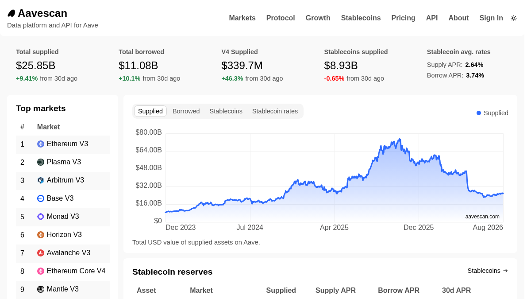Open the Growth navigation link
The width and height of the screenshot is (531, 299).
coord(318,18)
